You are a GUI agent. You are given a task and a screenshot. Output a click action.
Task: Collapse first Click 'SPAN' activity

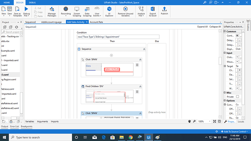(140, 60)
